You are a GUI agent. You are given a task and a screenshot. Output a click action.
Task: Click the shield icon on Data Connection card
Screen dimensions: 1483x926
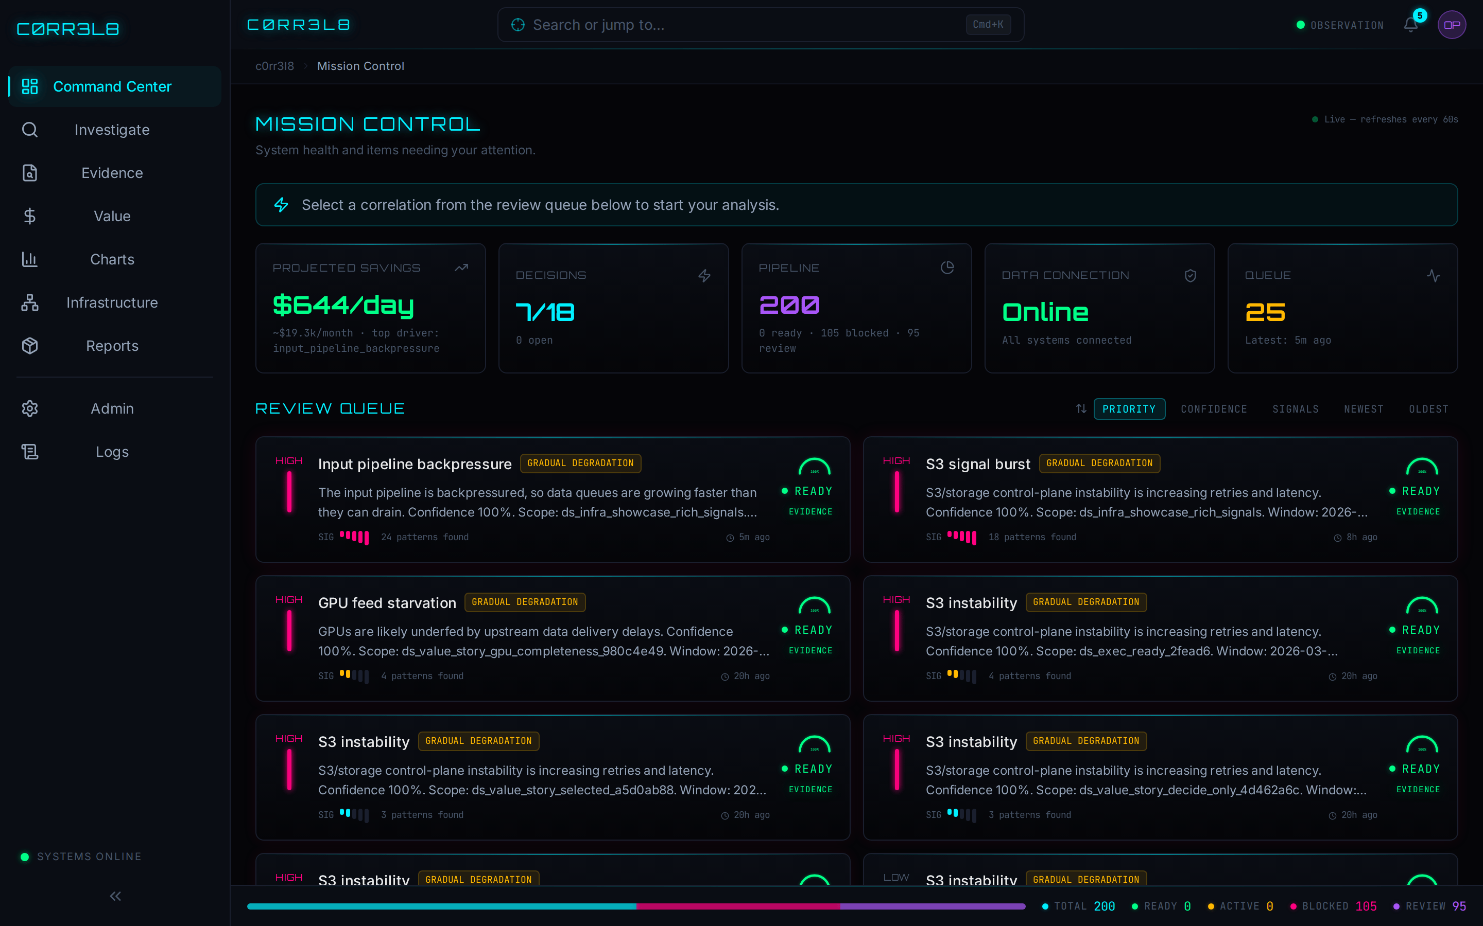pyautogui.click(x=1190, y=276)
